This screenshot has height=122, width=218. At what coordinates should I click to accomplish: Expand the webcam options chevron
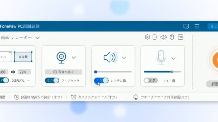point(74,57)
